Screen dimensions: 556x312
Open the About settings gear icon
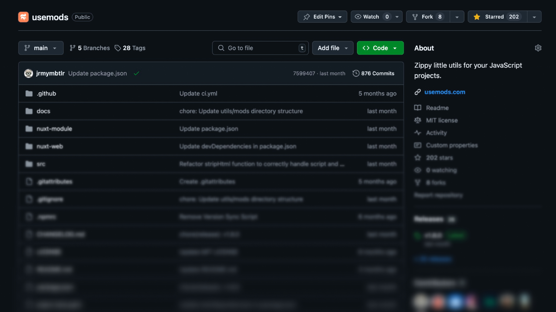coord(538,48)
